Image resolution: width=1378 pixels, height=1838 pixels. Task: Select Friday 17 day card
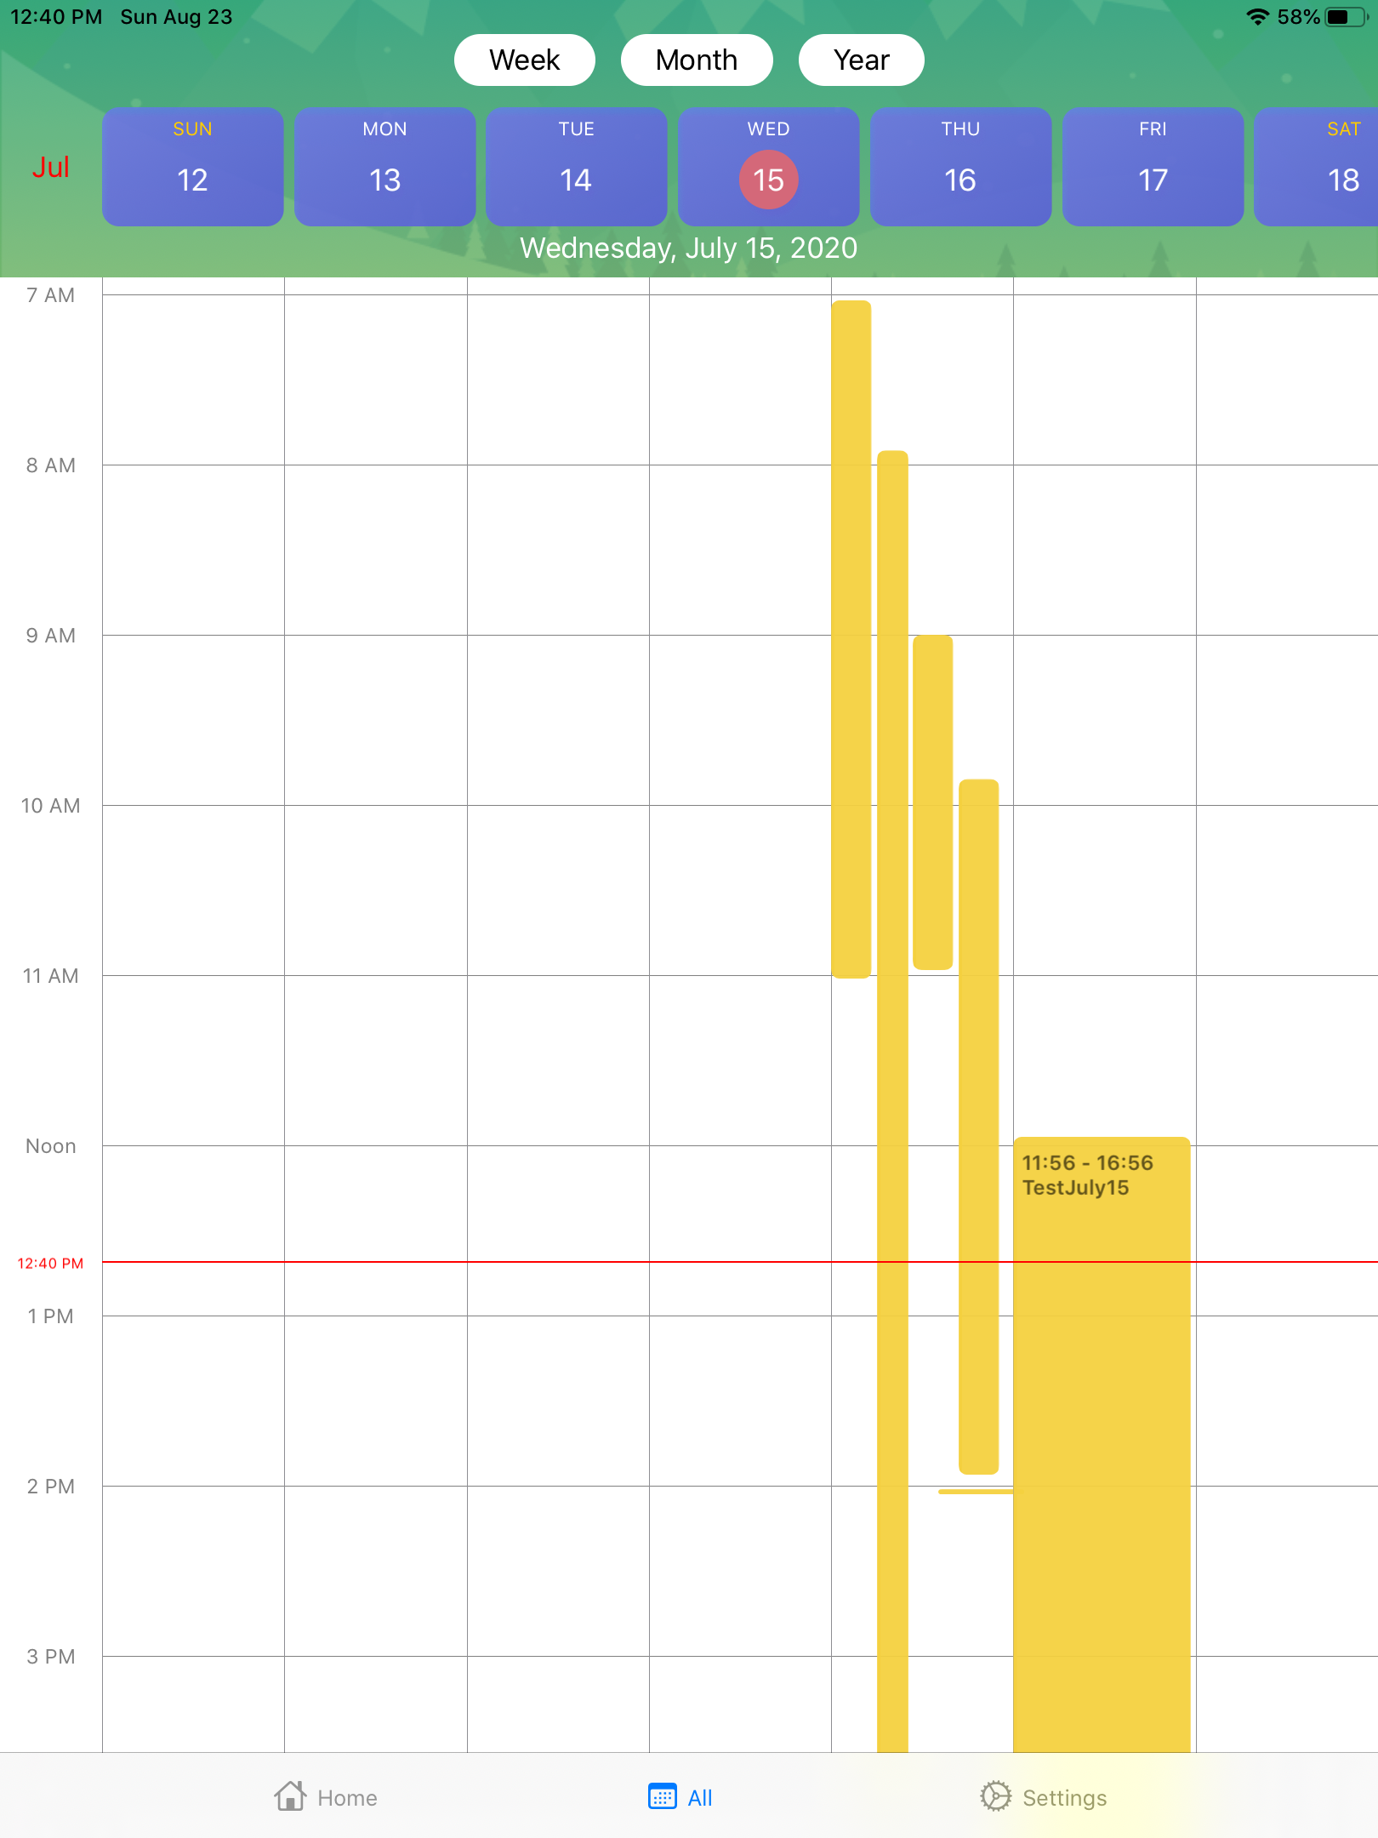click(x=1153, y=167)
